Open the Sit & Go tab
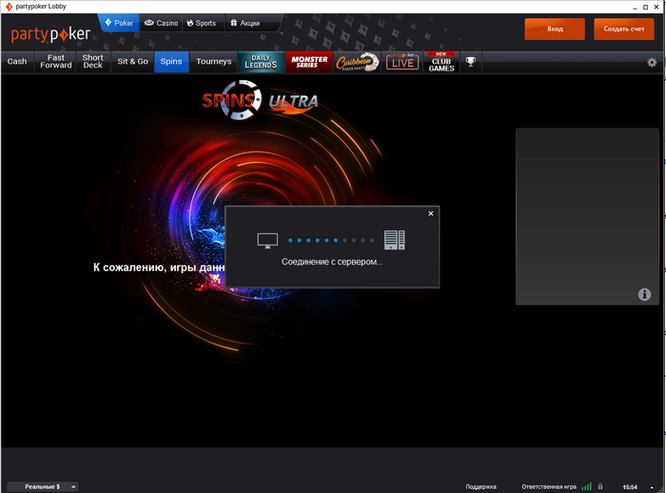The width and height of the screenshot is (666, 493). tap(132, 62)
